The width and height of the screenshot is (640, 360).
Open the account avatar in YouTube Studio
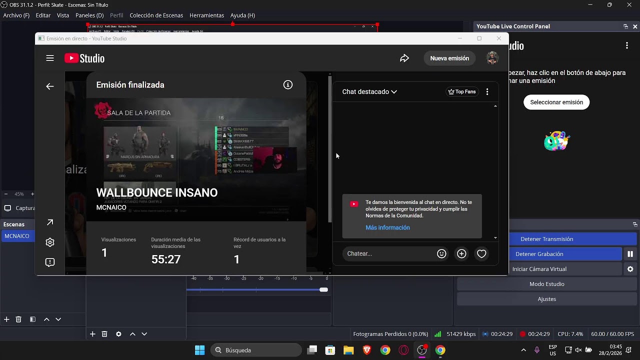(x=492, y=58)
